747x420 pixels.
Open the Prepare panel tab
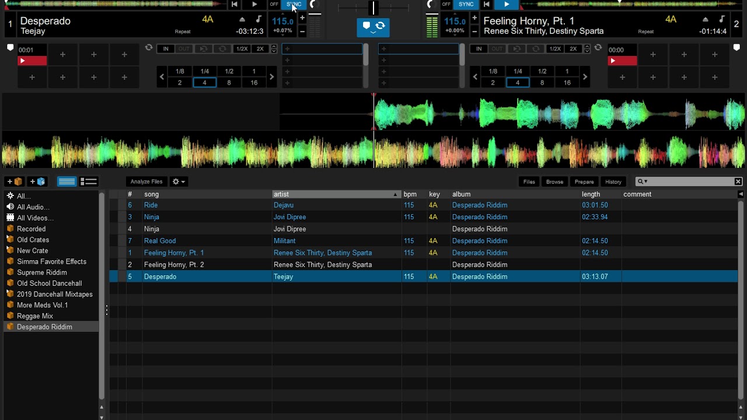point(584,181)
